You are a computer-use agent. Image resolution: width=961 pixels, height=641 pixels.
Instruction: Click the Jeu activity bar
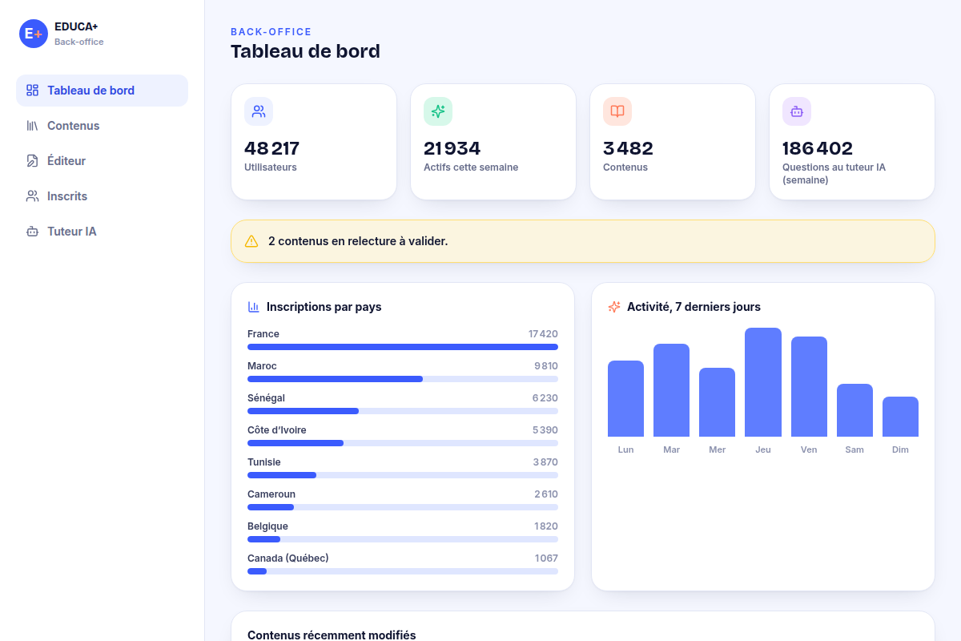763,382
